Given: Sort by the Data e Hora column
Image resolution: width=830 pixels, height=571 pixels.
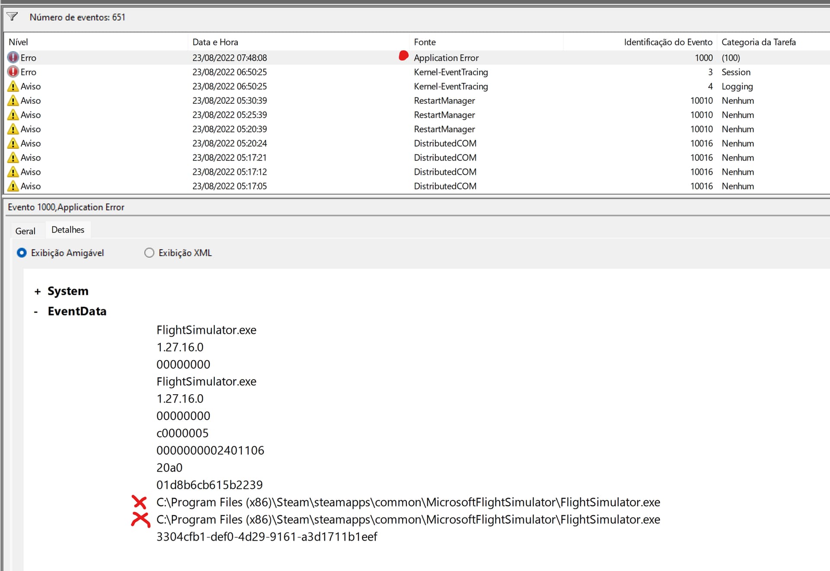Looking at the screenshot, I should [x=299, y=42].
